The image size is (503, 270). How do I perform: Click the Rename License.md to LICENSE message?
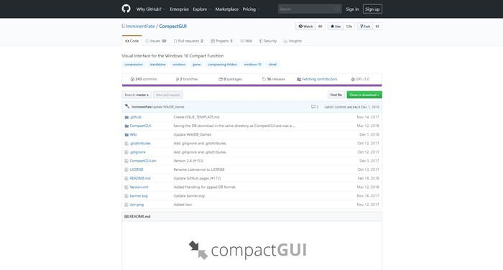[199, 169]
